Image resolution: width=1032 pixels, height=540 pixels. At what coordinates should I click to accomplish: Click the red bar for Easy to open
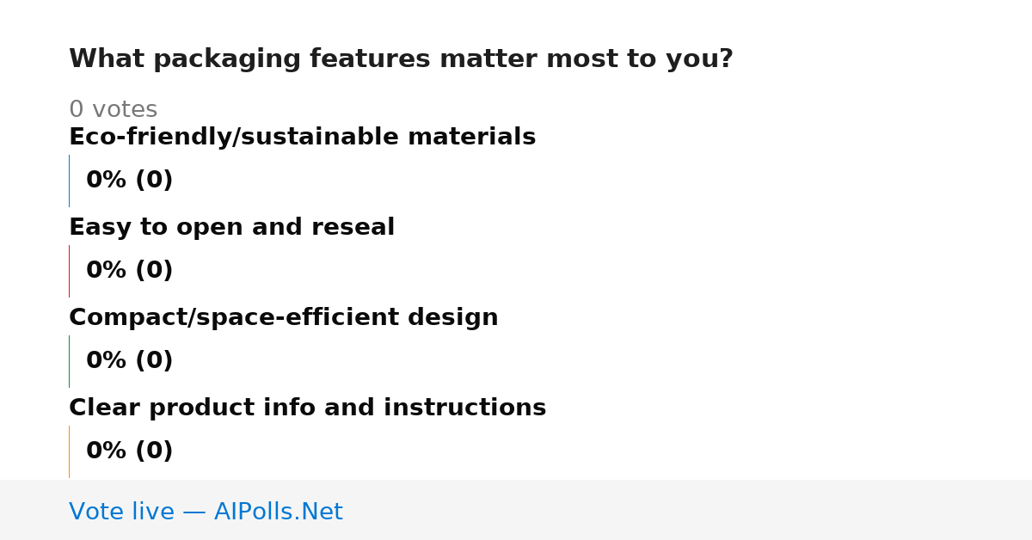point(69,271)
